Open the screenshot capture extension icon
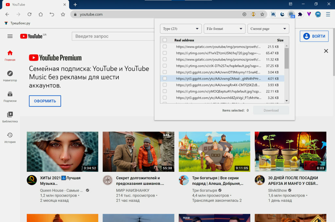Viewport: 335px width, 222px height. (273, 14)
